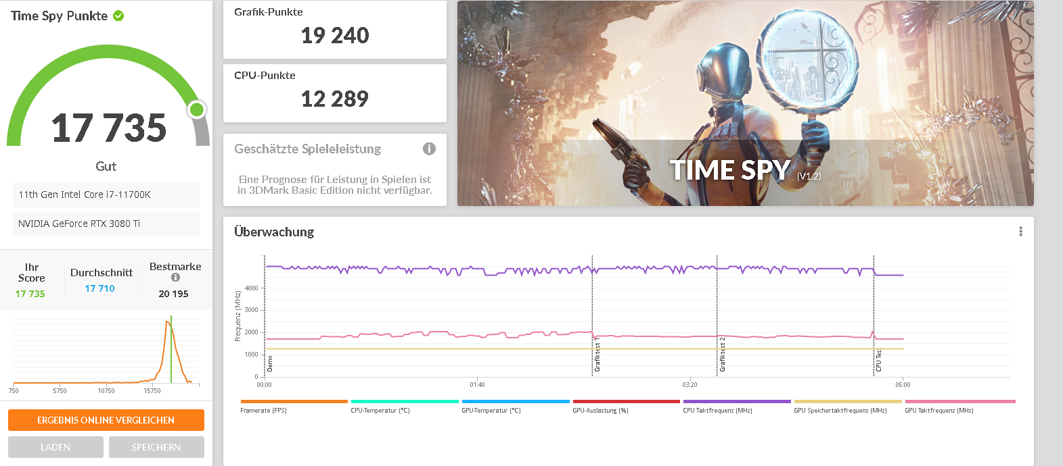Toggle GPU-Temperatur (°C) legend swatch

pos(516,401)
